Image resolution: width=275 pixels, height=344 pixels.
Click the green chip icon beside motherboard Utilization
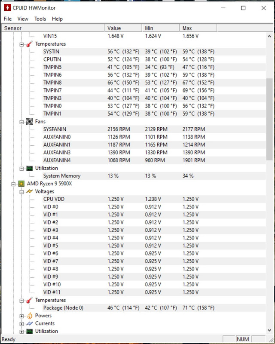click(x=29, y=168)
